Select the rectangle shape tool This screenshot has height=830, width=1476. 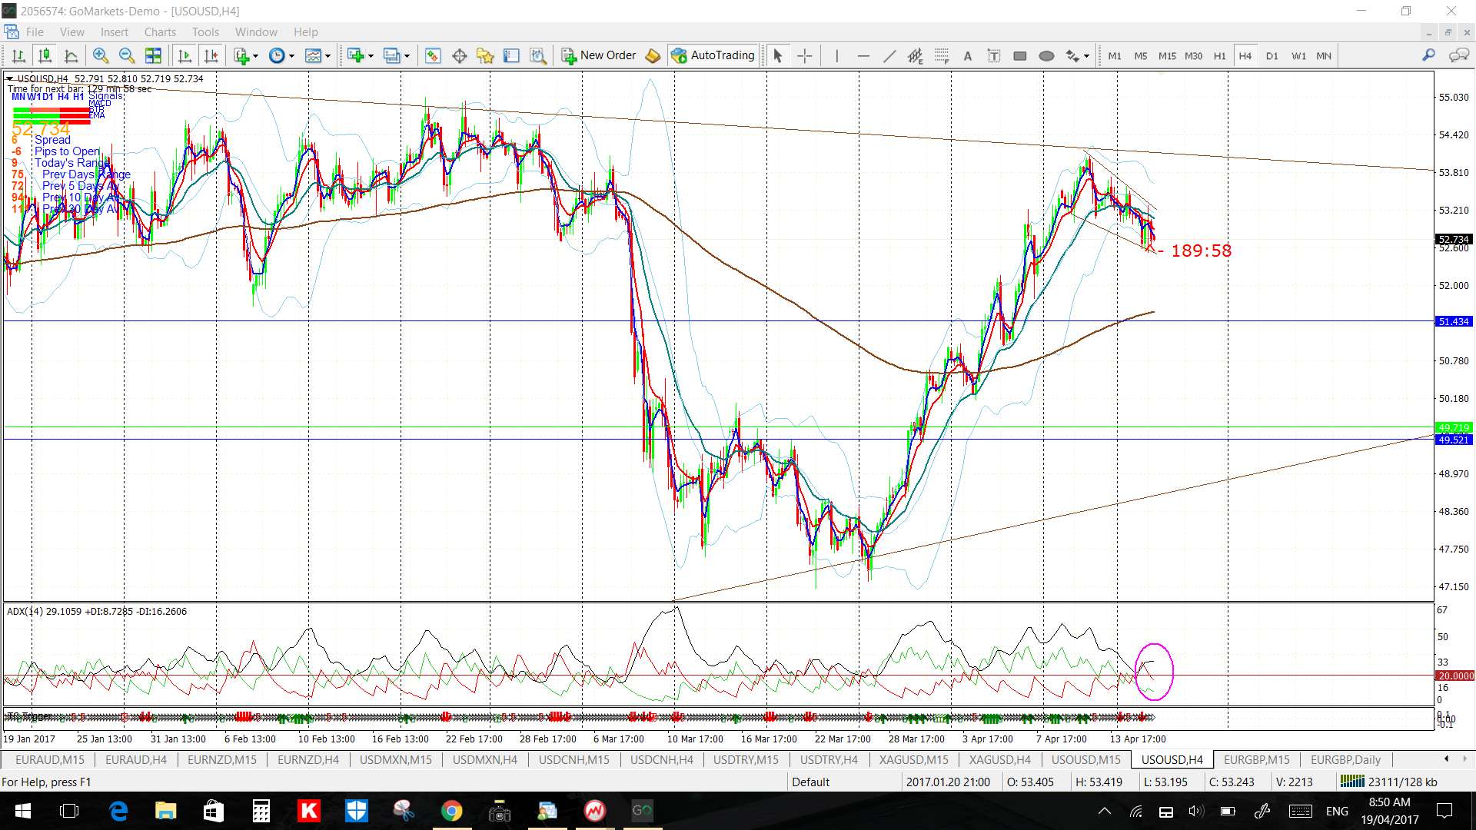click(1020, 55)
